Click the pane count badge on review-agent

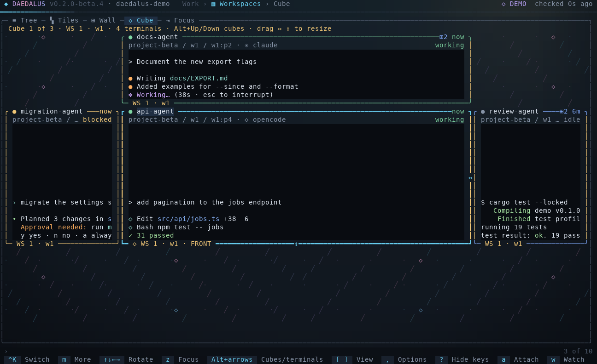click(563, 111)
